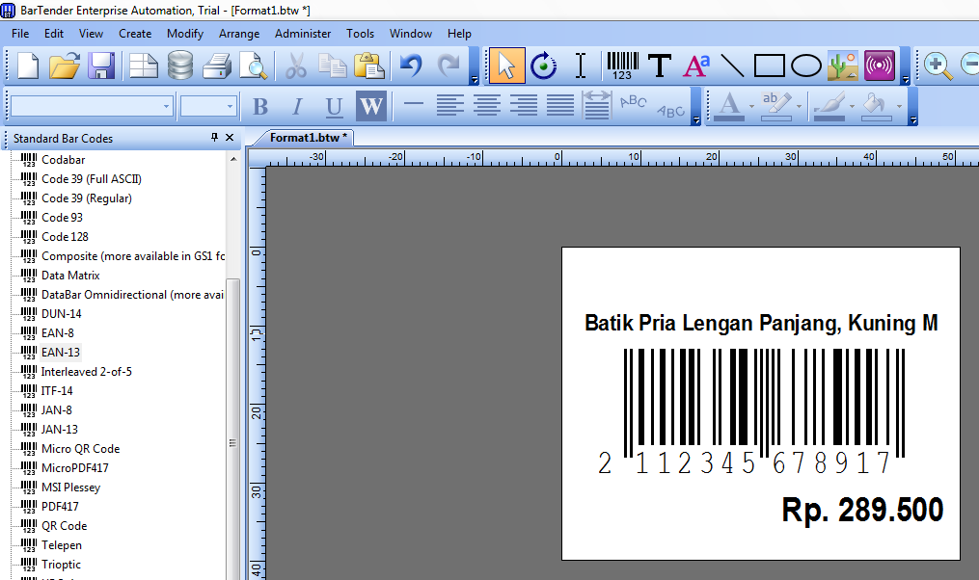Zoom in on the label view
This screenshot has width=979, height=580.
(938, 66)
